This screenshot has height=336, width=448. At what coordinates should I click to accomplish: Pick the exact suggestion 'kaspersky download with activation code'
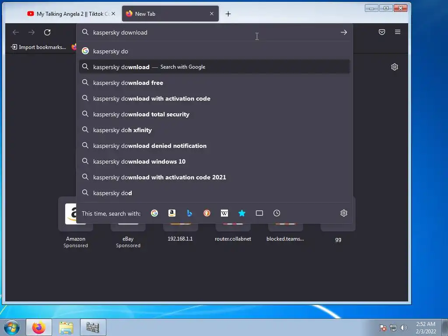tap(214, 98)
